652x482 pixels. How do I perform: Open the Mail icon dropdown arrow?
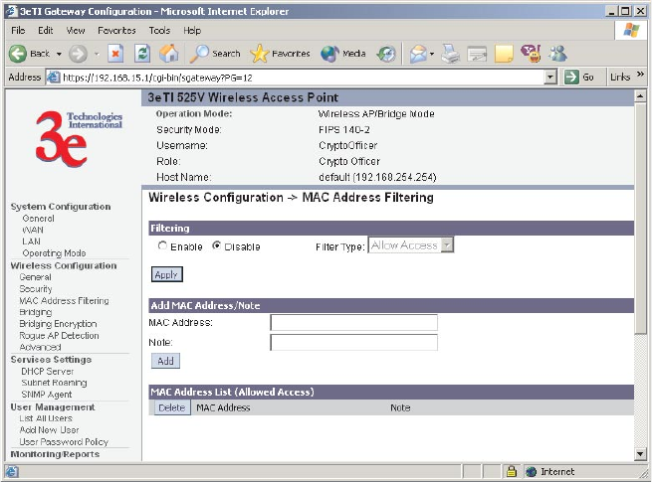click(x=432, y=54)
